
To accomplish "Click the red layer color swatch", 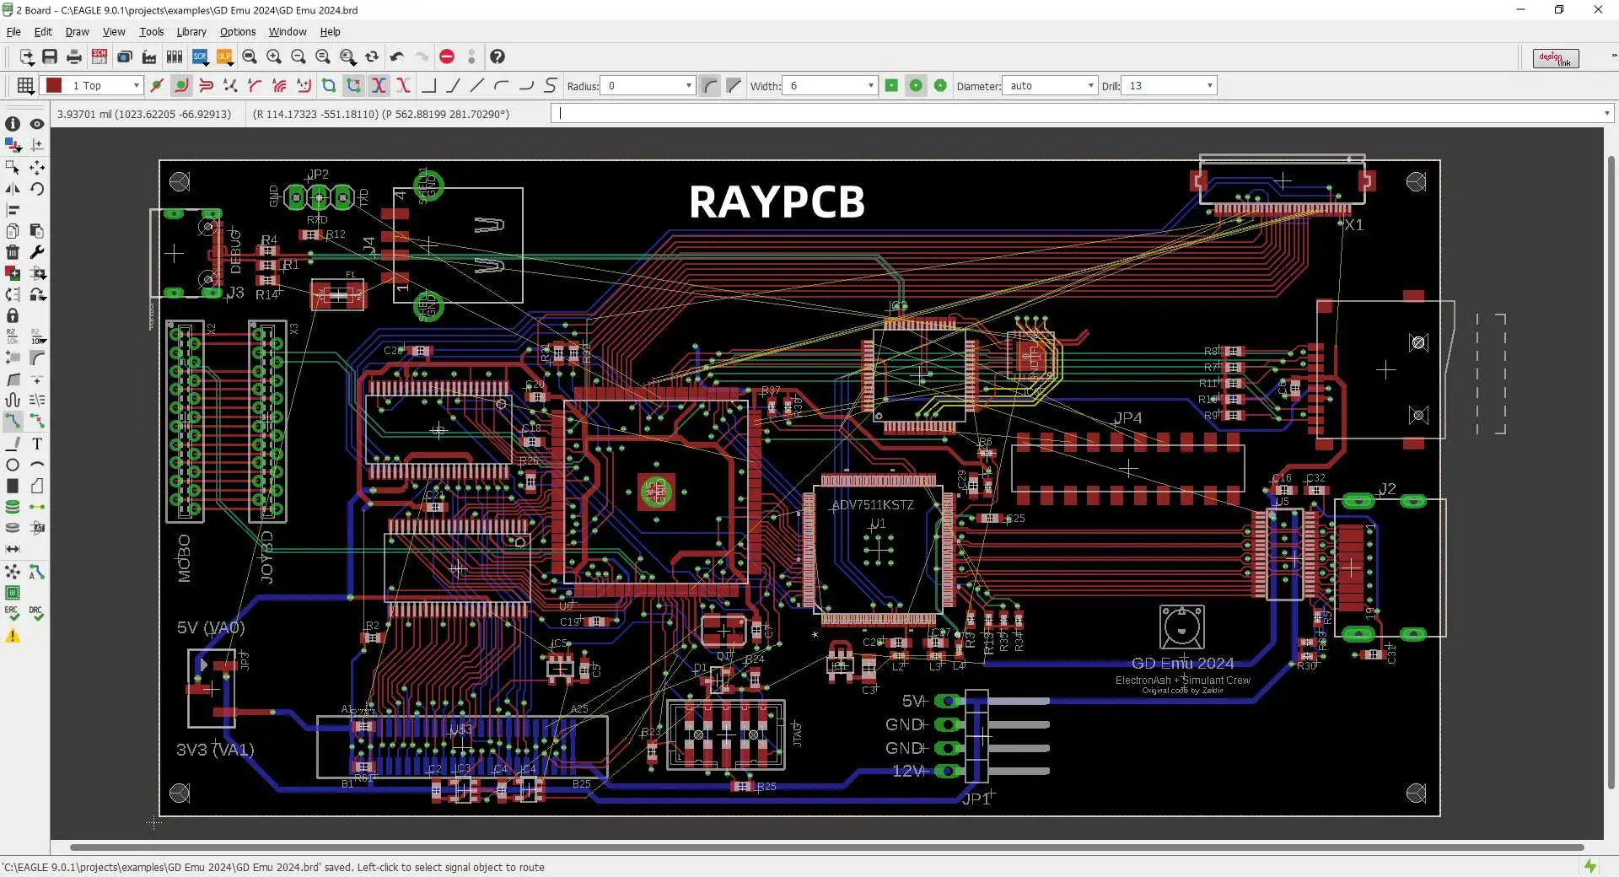I will click(54, 85).
